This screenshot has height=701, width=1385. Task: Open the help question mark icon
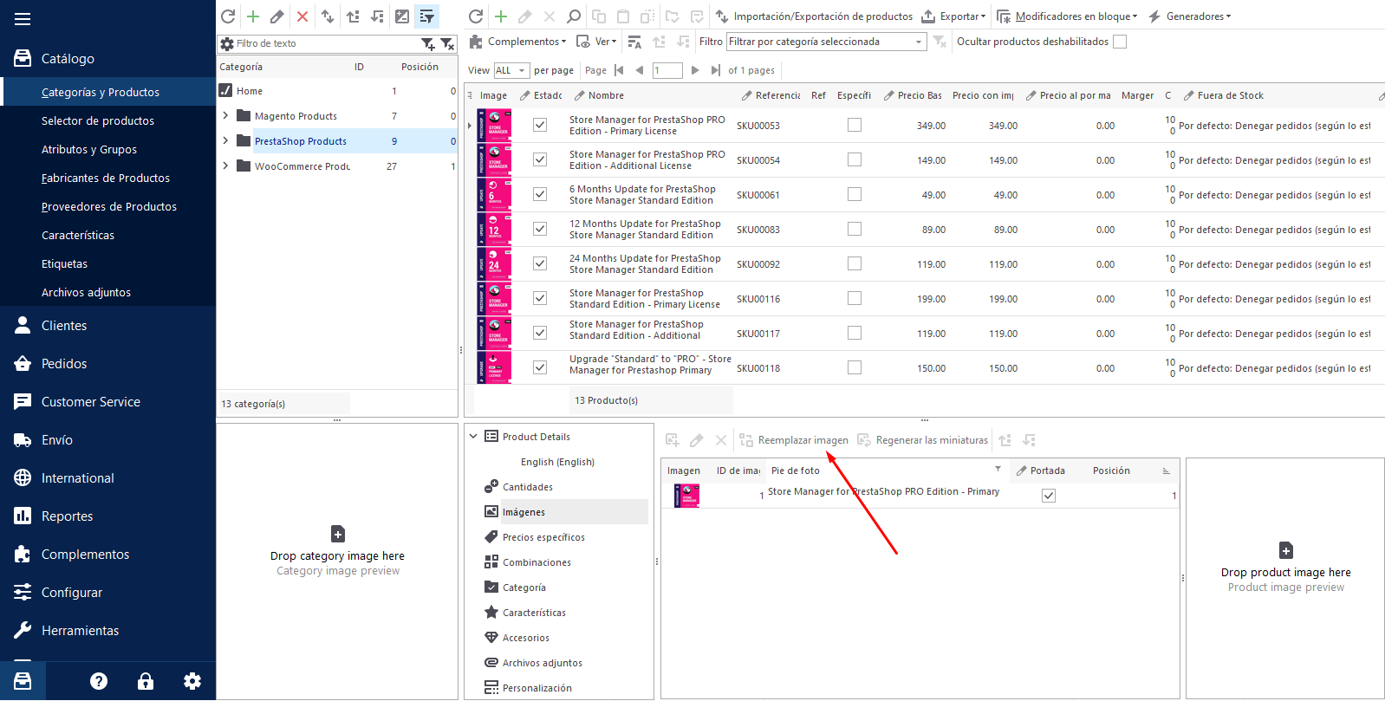[99, 681]
